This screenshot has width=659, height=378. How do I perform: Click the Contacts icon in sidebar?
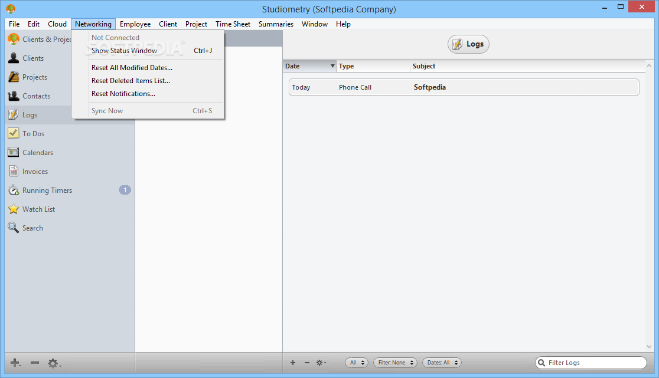coord(14,96)
